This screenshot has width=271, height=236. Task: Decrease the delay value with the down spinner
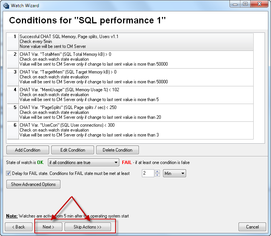157,175
